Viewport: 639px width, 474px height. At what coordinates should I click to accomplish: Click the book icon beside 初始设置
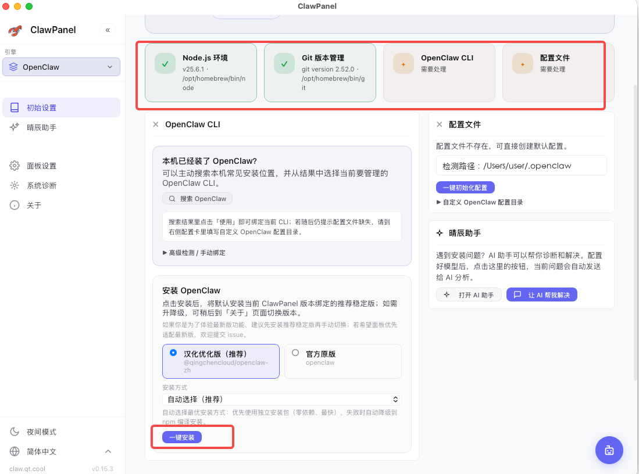[x=15, y=107]
